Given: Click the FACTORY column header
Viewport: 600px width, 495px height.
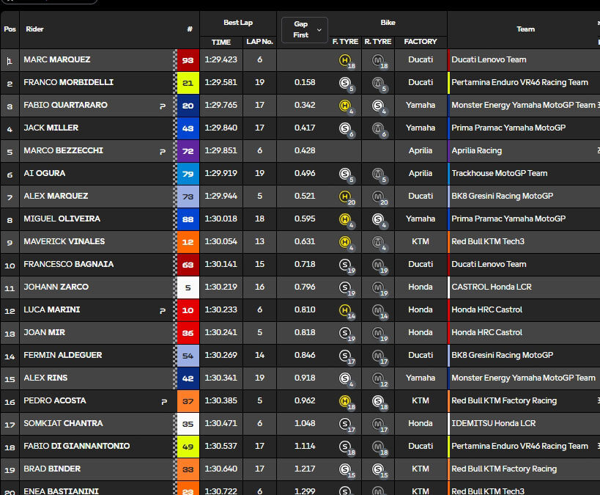Looking at the screenshot, I should point(421,41).
